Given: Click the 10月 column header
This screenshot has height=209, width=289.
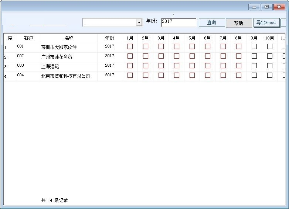Looking at the screenshot, I should click(x=270, y=38).
